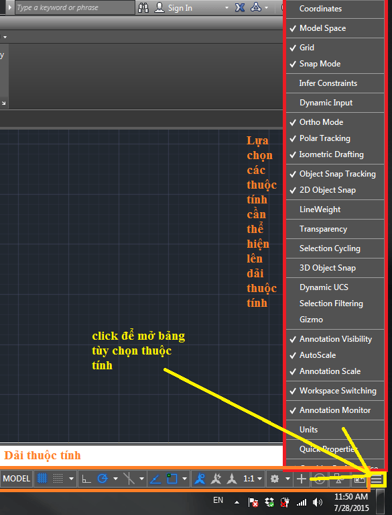Viewport: 392px width, 515px height.
Task: Open the Autodesk 360 dropdown arrow
Action: pyautogui.click(x=266, y=7)
